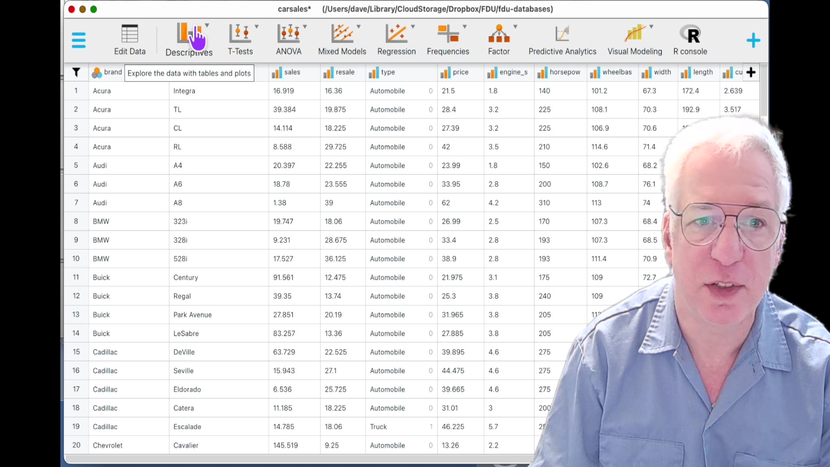Select the sales column header
This screenshot has width=830, height=467.
(x=292, y=72)
